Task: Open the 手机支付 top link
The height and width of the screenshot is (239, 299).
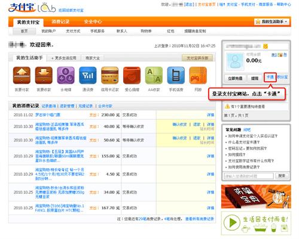Action: [x=248, y=4]
